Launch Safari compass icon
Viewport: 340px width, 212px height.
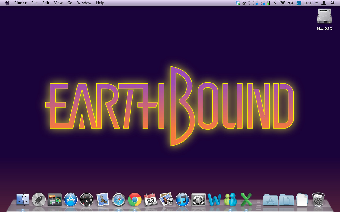119,200
